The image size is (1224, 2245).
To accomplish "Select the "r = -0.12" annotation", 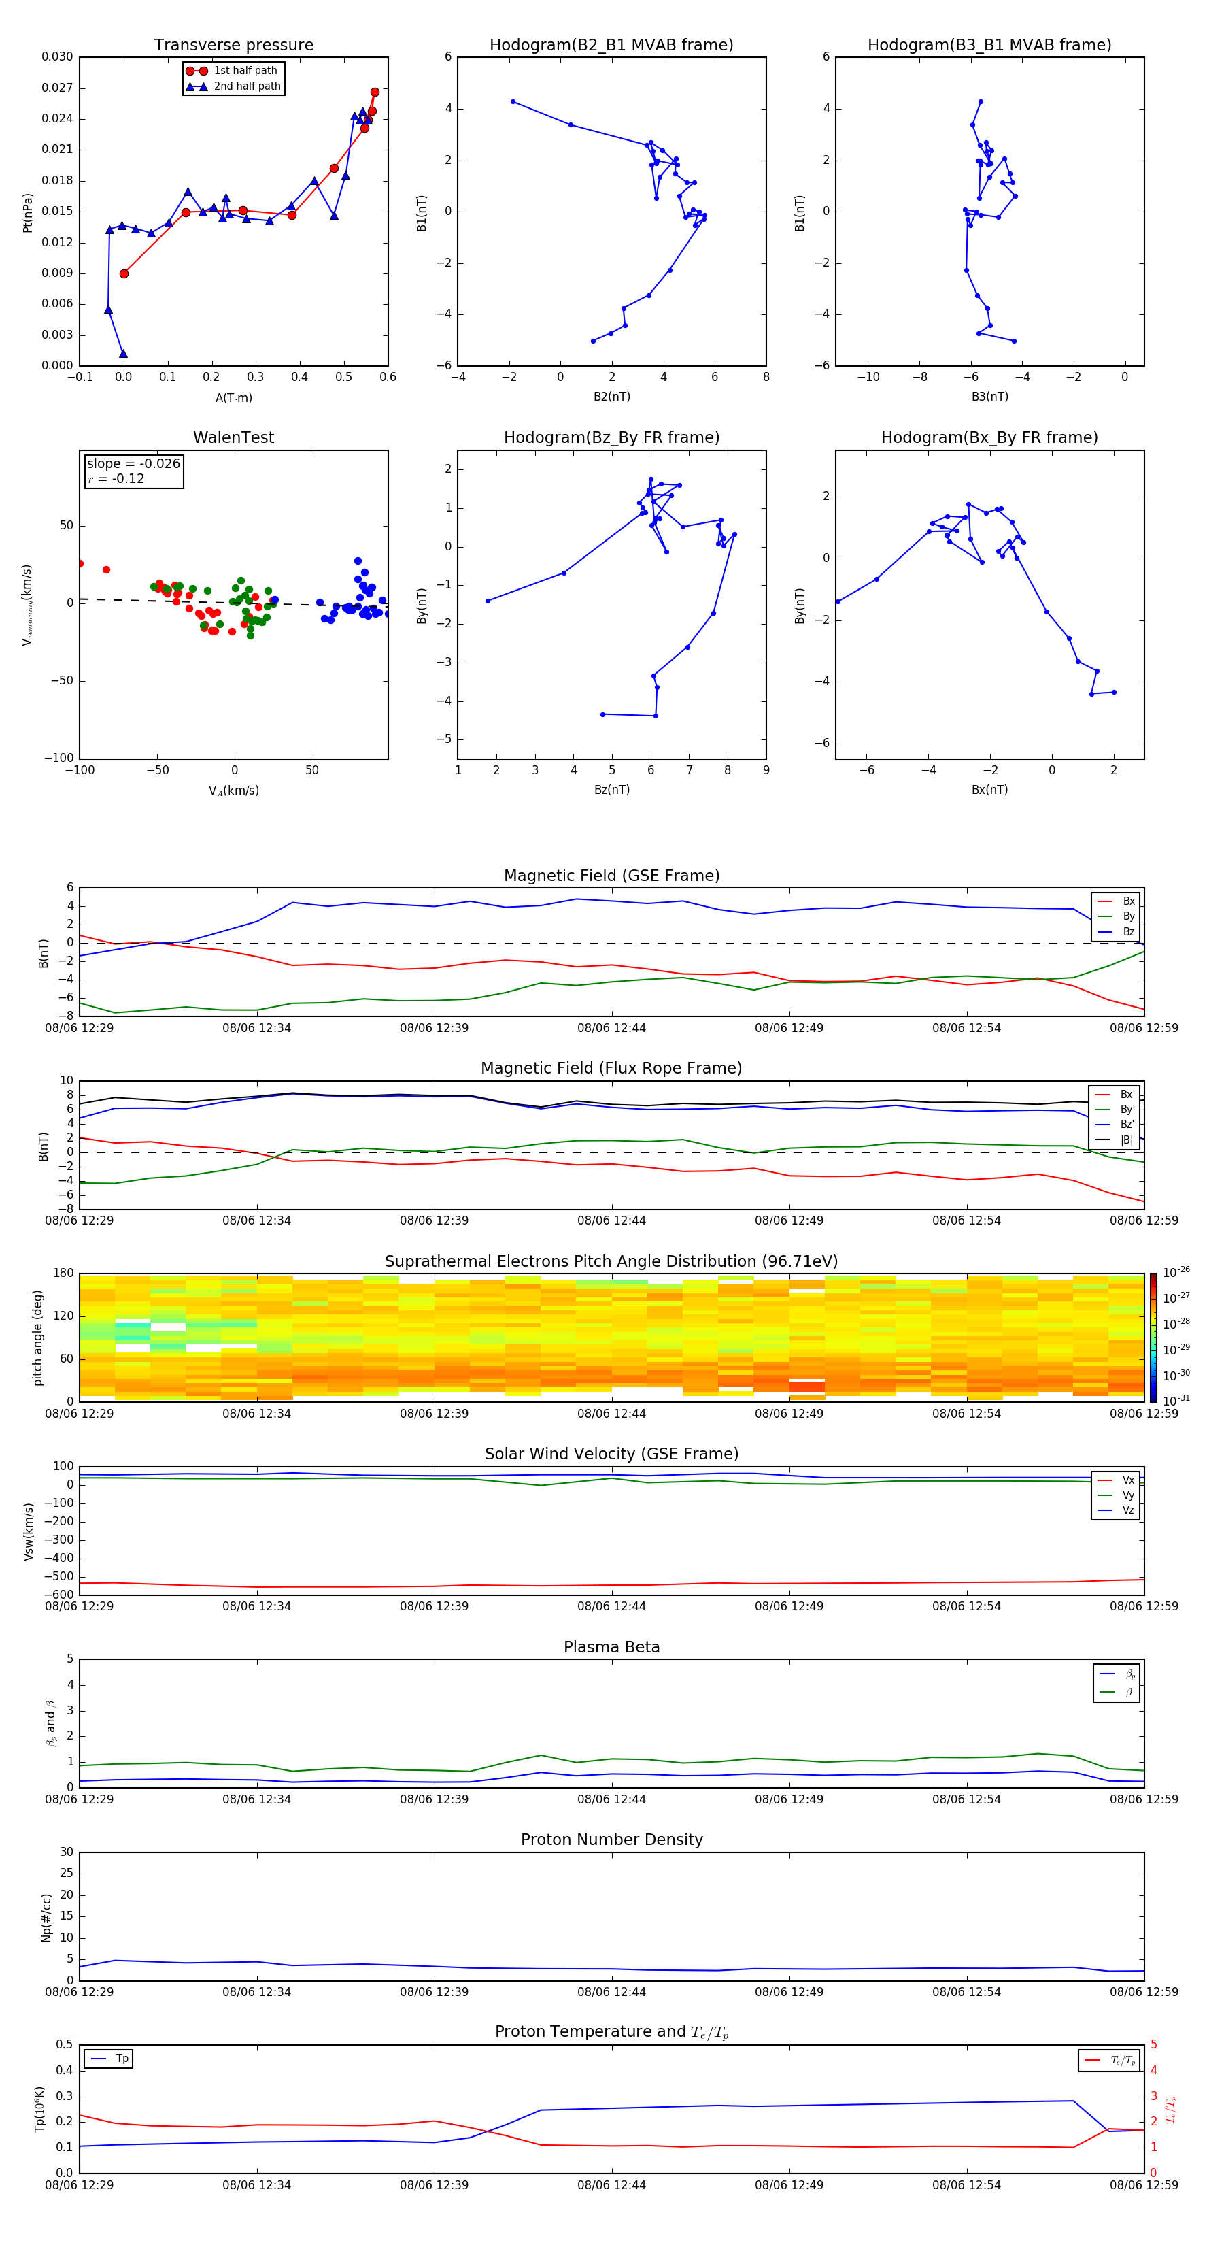I will tap(116, 478).
